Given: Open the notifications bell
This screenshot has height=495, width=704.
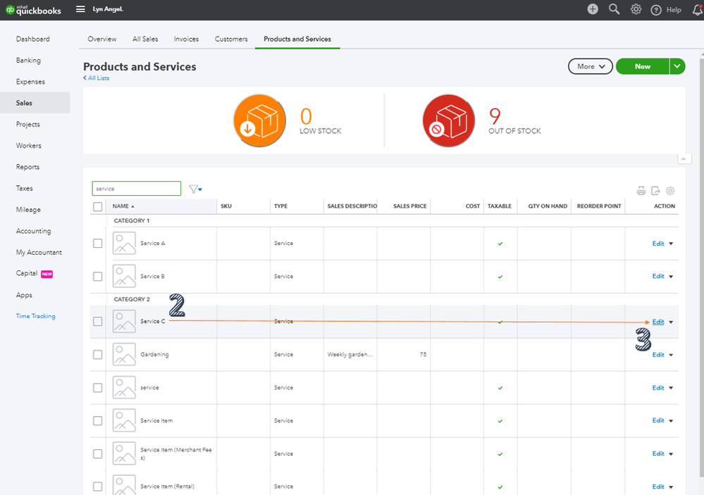Looking at the screenshot, I should point(698,10).
